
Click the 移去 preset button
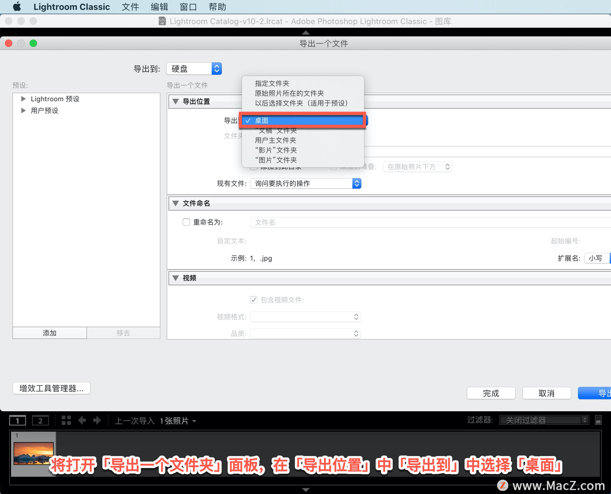click(x=123, y=333)
